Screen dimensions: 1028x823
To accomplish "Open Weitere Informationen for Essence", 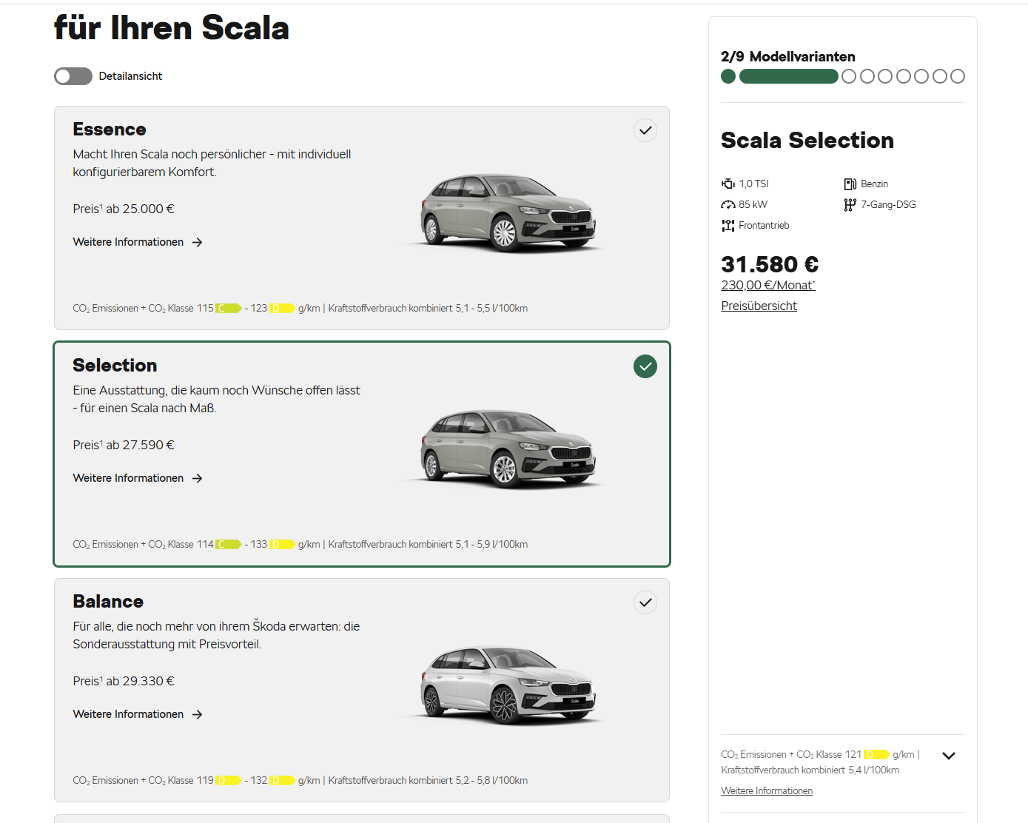I will pyautogui.click(x=128, y=242).
